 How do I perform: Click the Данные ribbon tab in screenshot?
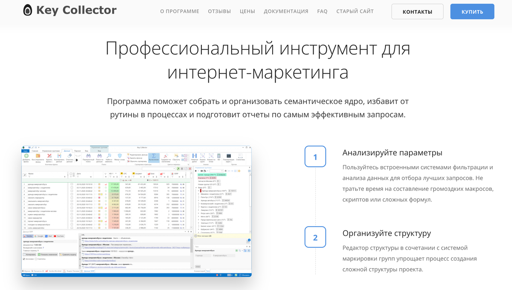(67, 151)
